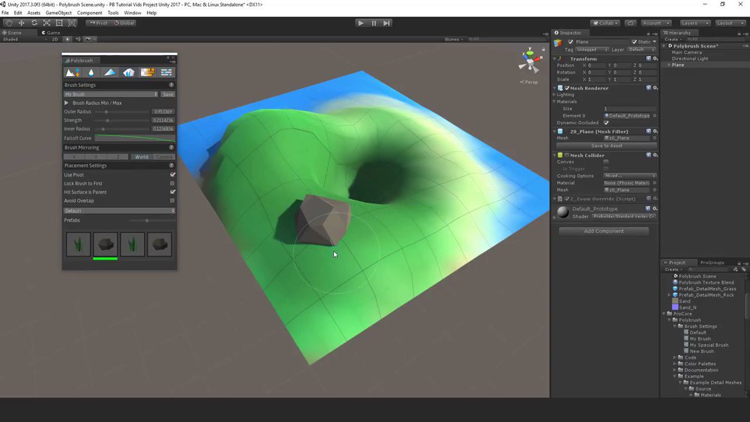Open Brush Mirroring help icon
Screen dimensions: 750x422
pos(171,148)
